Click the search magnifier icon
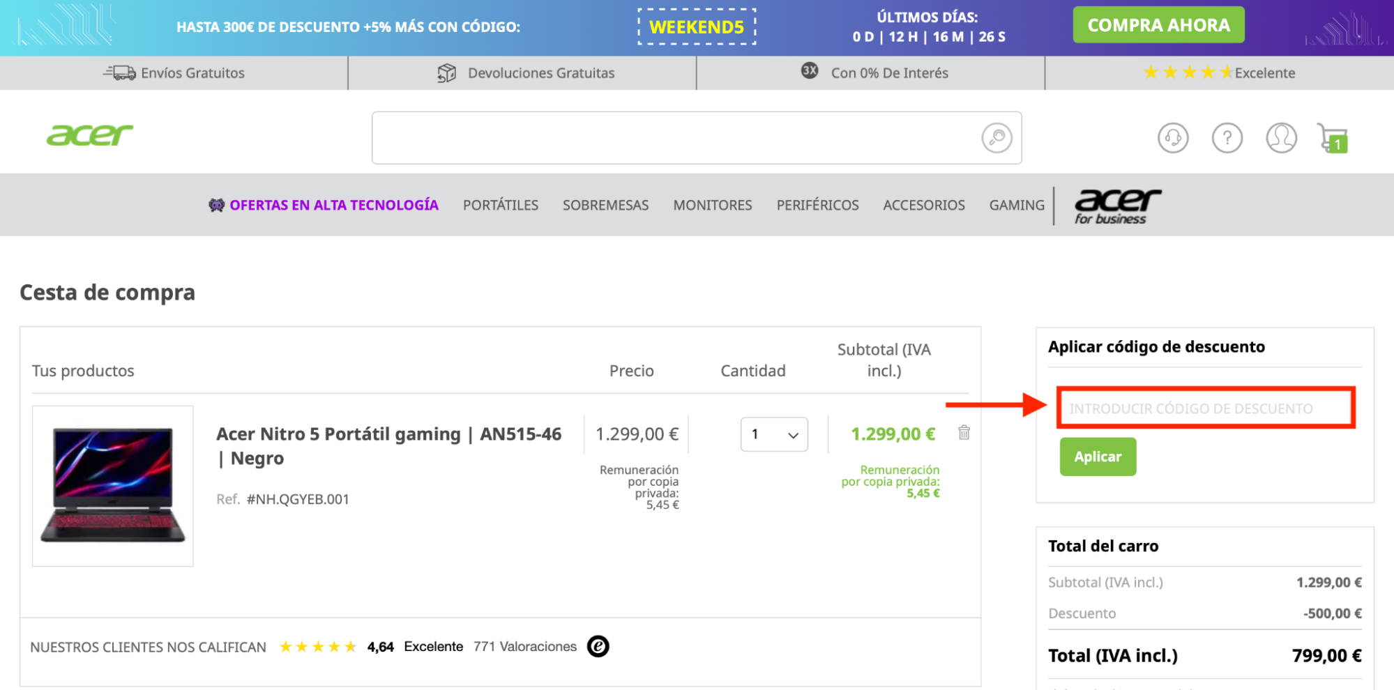Viewport: 1394px width, 690px height. (x=997, y=138)
